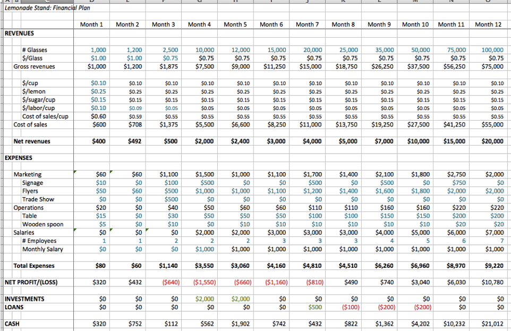The image size is (511, 331).
Task: Click the 'Monthly Salary' row label
Action: 42,249
